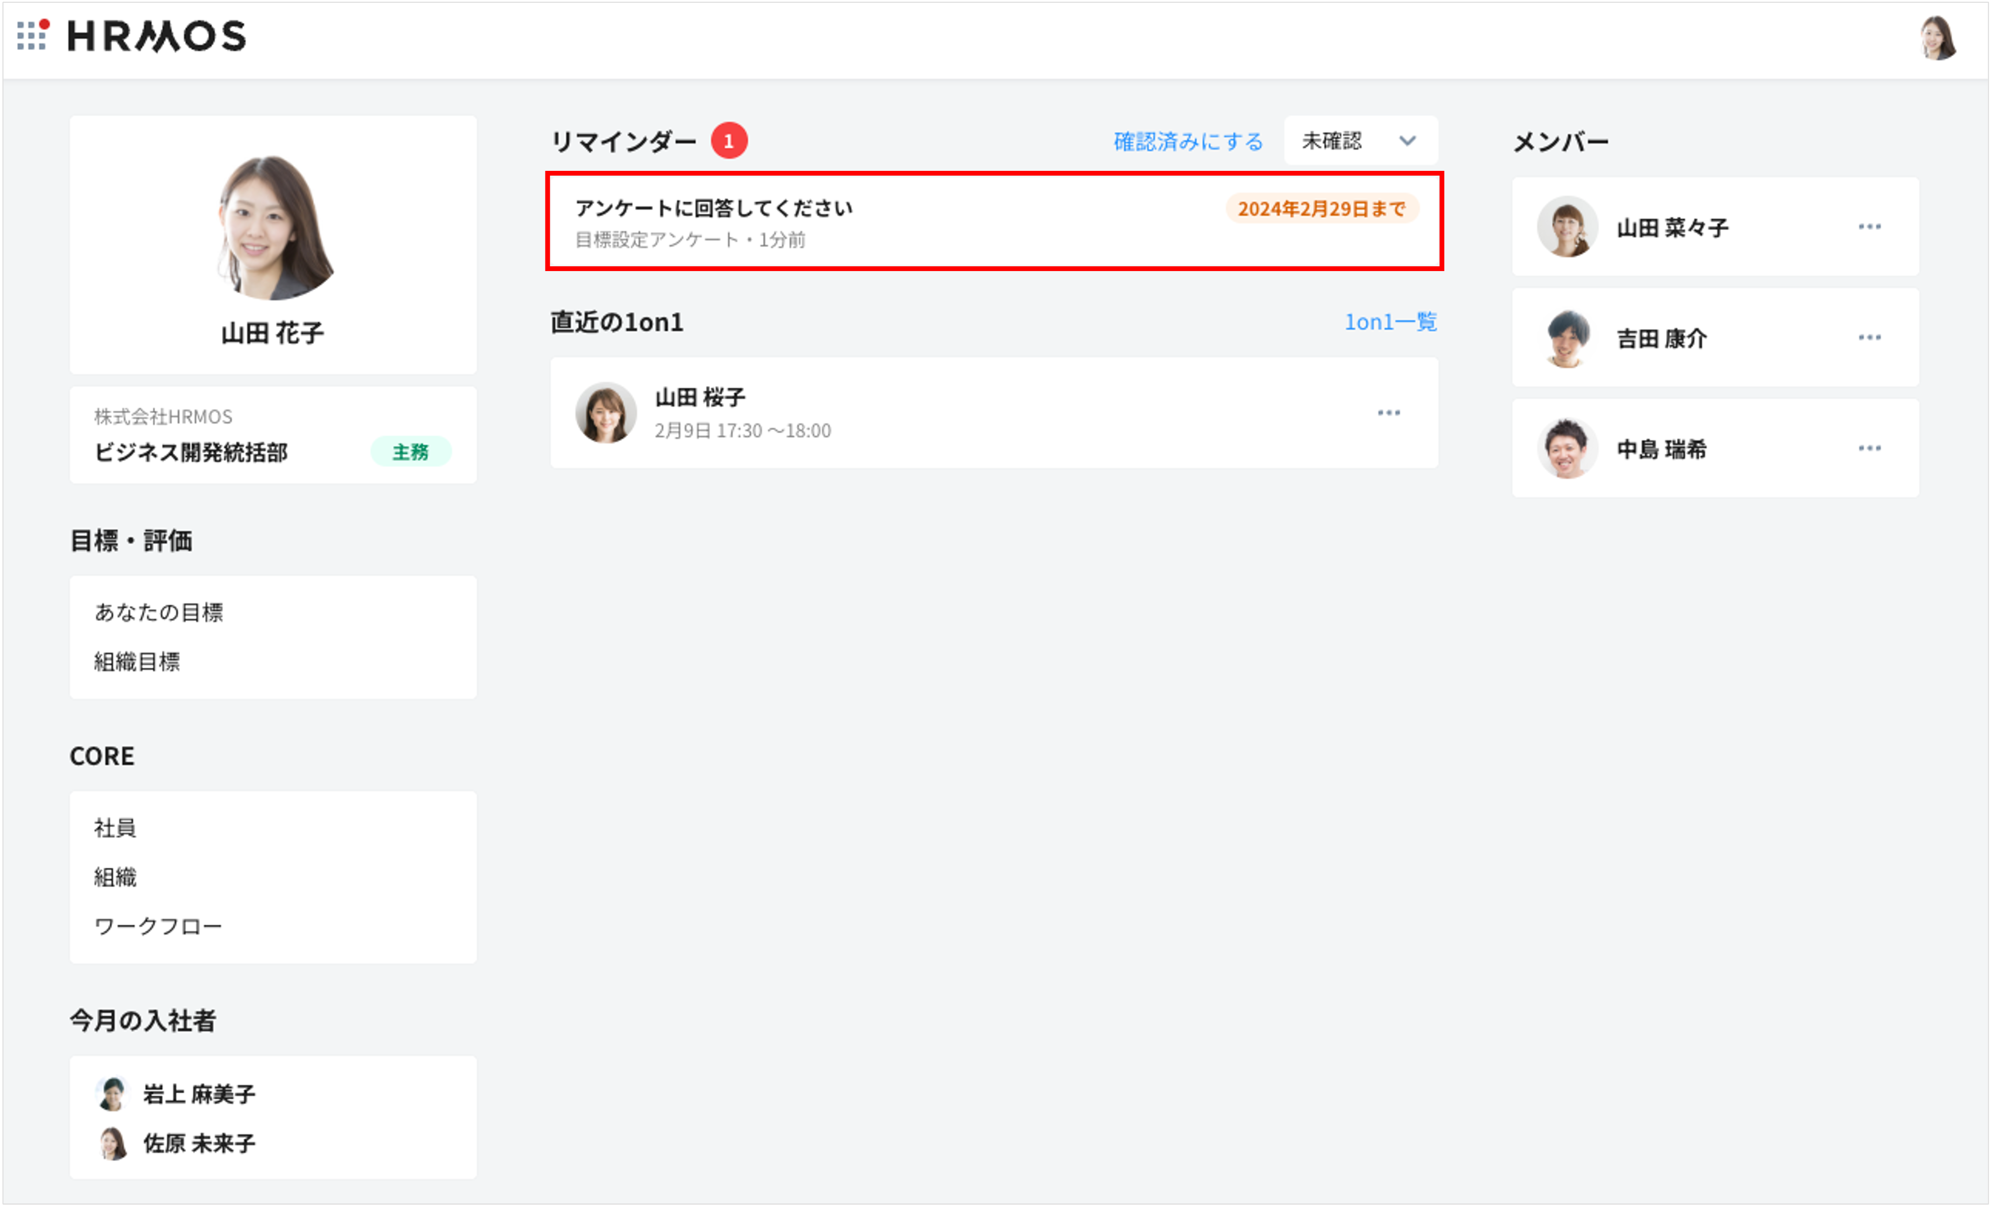
Task: Expand the 未確認 filter dropdown
Action: coord(1360,141)
